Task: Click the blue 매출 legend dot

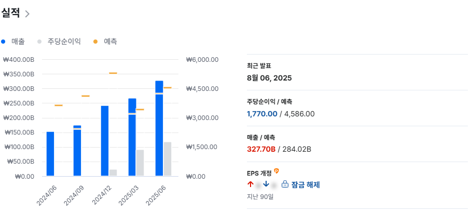Action: pyautogui.click(x=4, y=41)
